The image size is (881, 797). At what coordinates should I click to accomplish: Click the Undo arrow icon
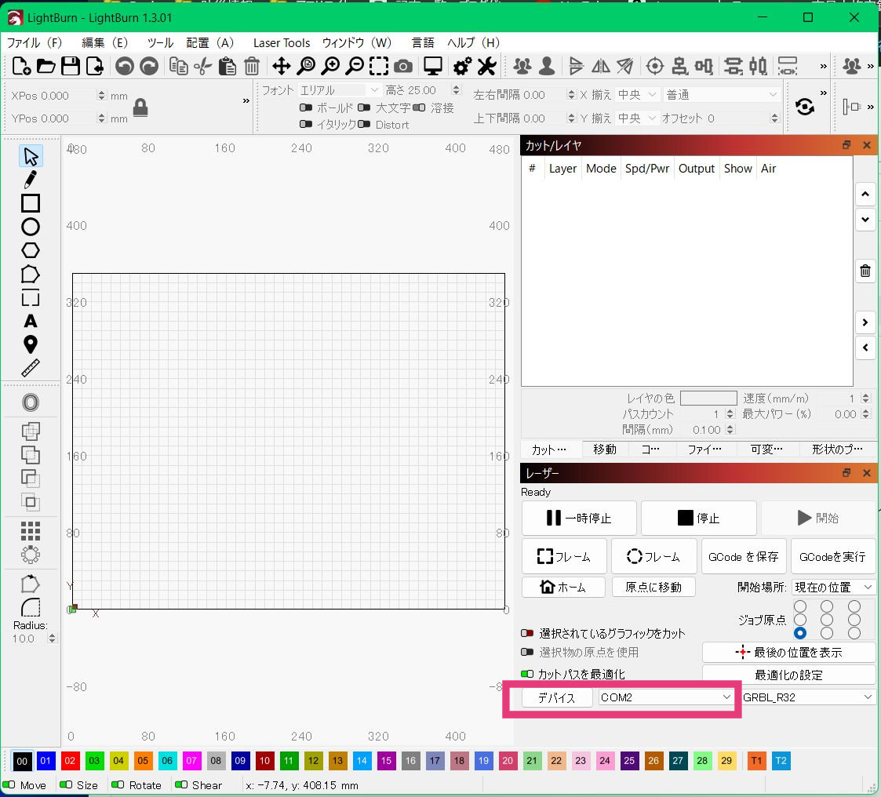tap(124, 66)
